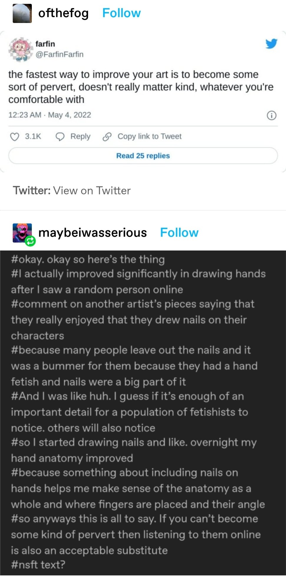This screenshot has height=582, width=286.
Task: Click the farfin display name
Action: coord(45,44)
